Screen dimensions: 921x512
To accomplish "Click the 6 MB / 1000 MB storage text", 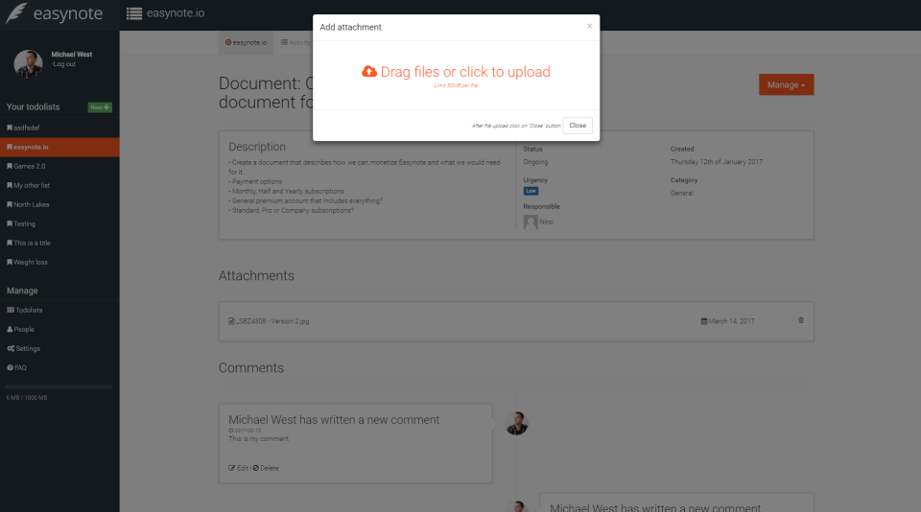I will tap(27, 398).
